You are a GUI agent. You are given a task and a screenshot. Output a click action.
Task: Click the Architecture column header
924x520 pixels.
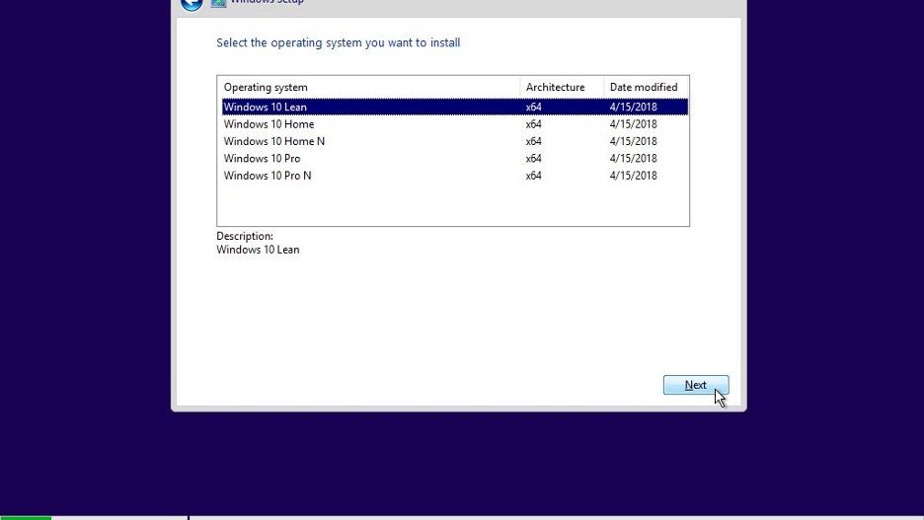point(562,87)
